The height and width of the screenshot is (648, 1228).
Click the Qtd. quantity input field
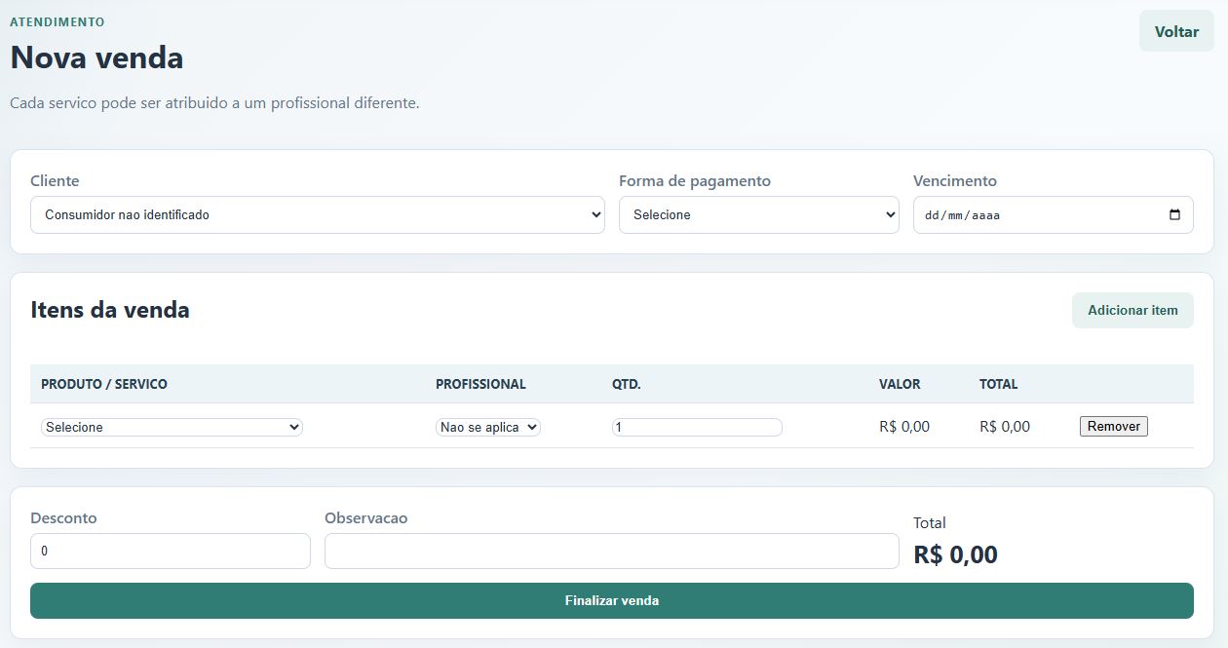pos(697,427)
